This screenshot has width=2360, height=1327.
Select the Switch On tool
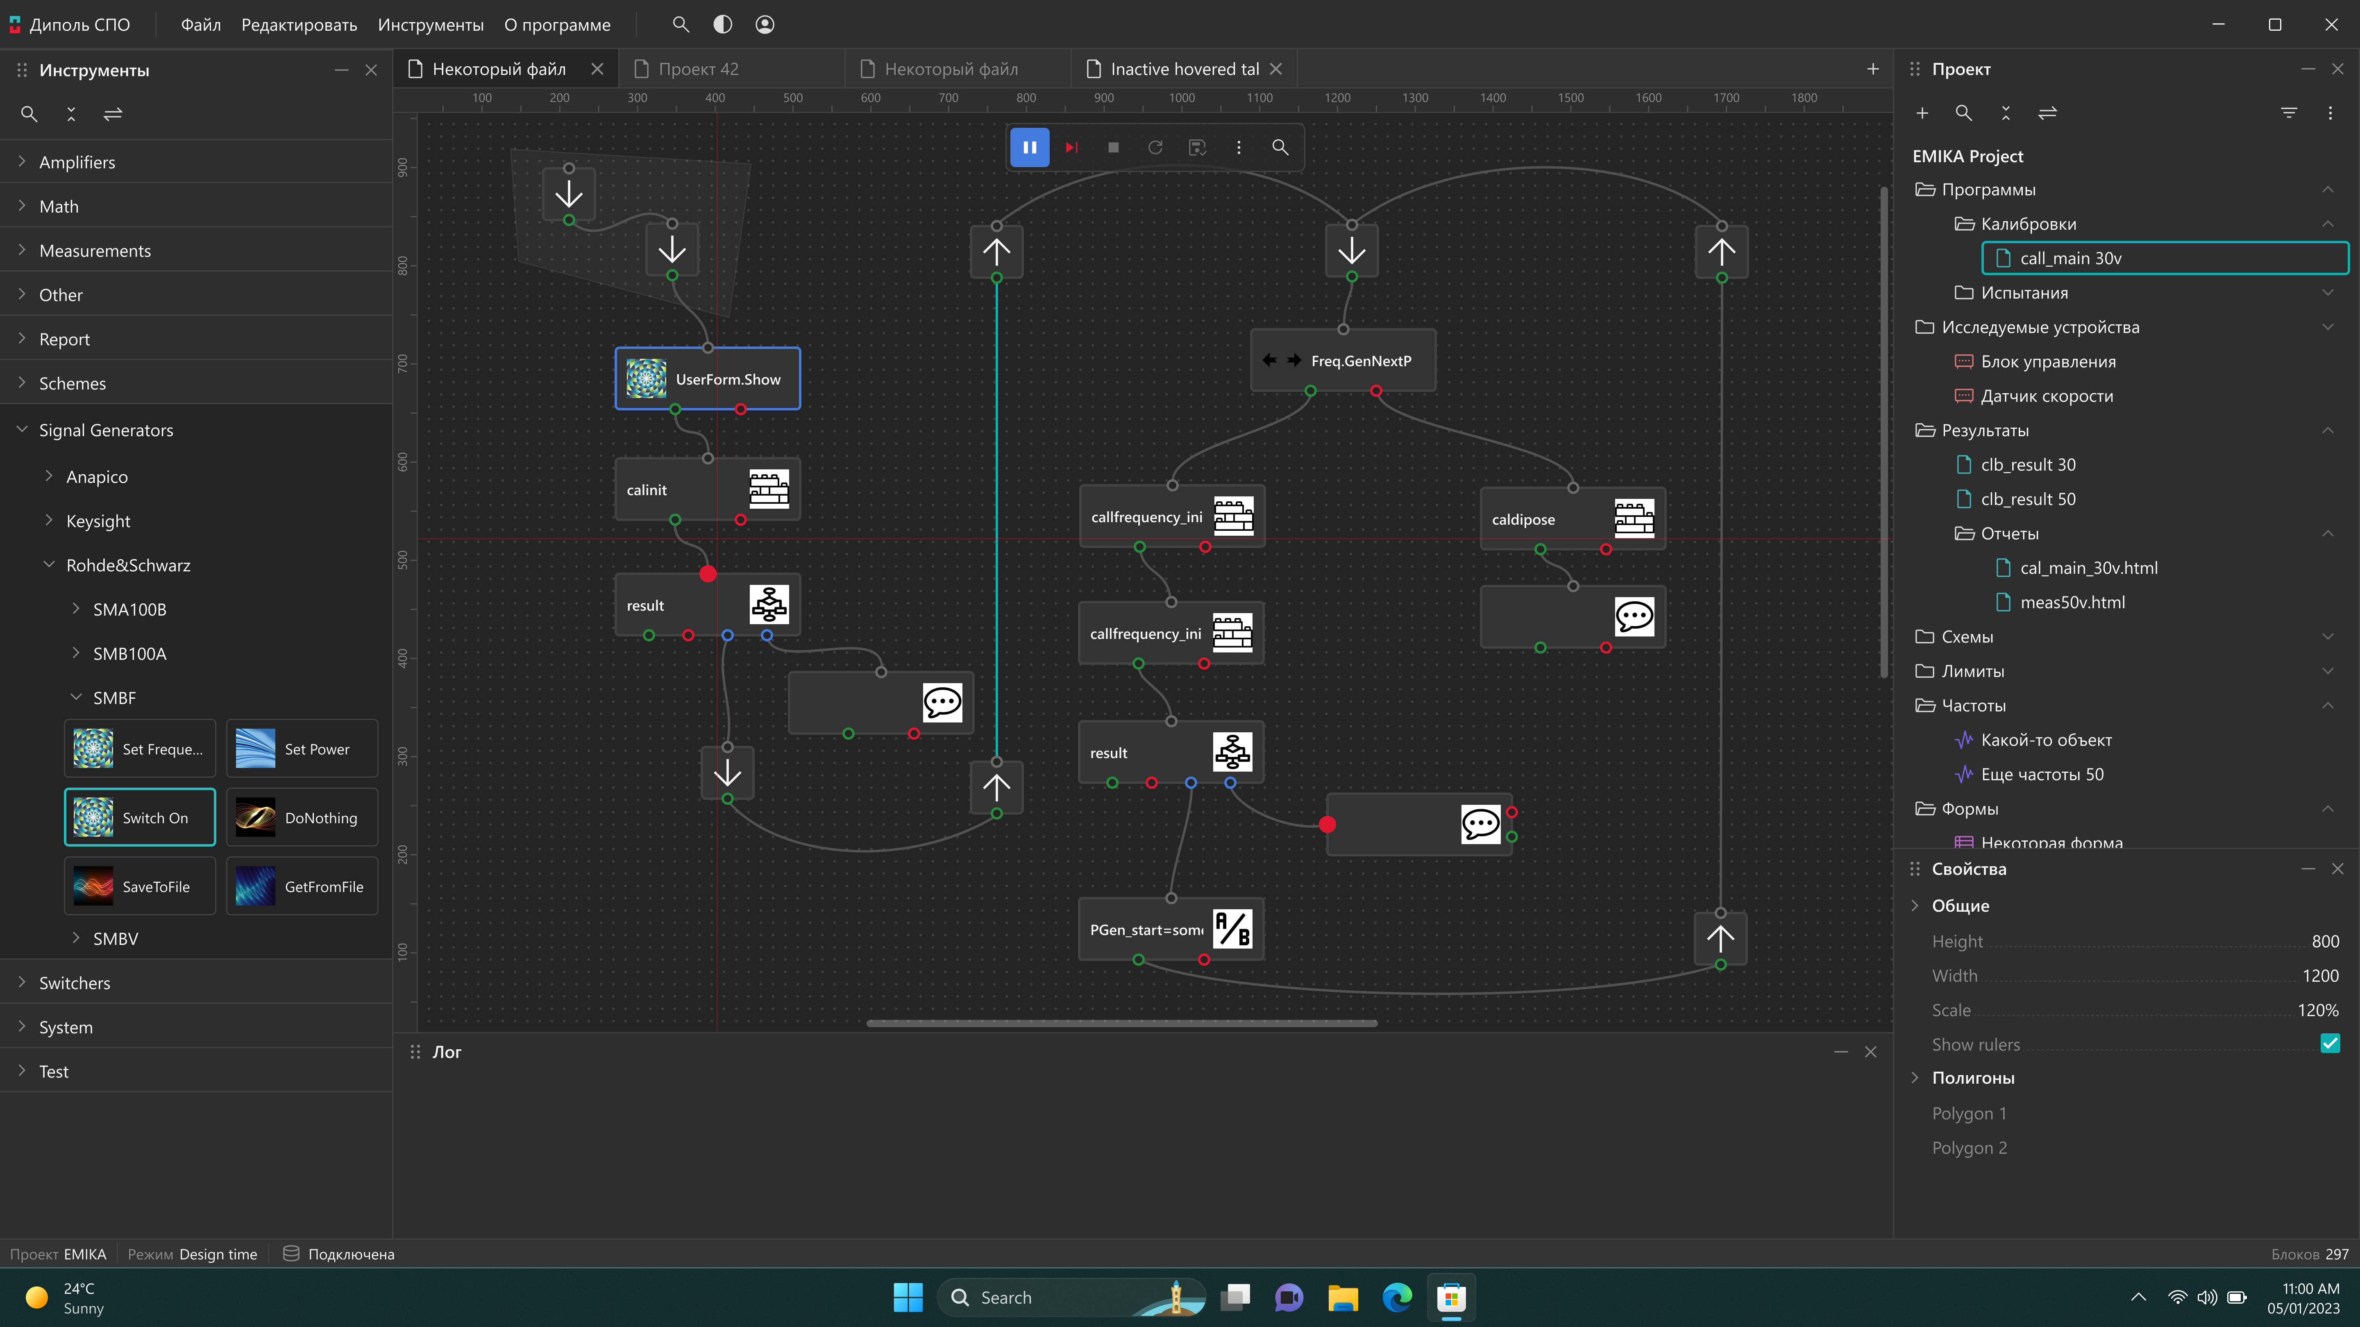pos(140,818)
